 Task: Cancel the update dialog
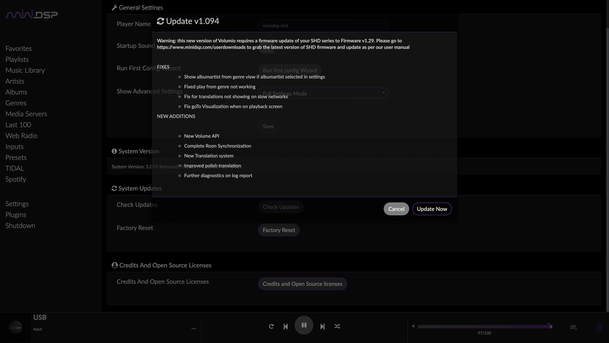[396, 209]
